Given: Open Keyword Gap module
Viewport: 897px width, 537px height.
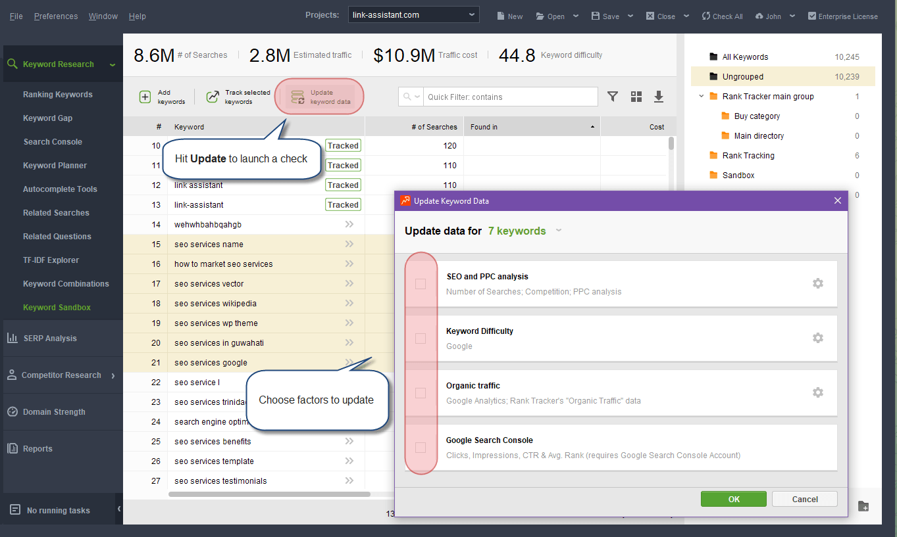Looking at the screenshot, I should coord(48,118).
